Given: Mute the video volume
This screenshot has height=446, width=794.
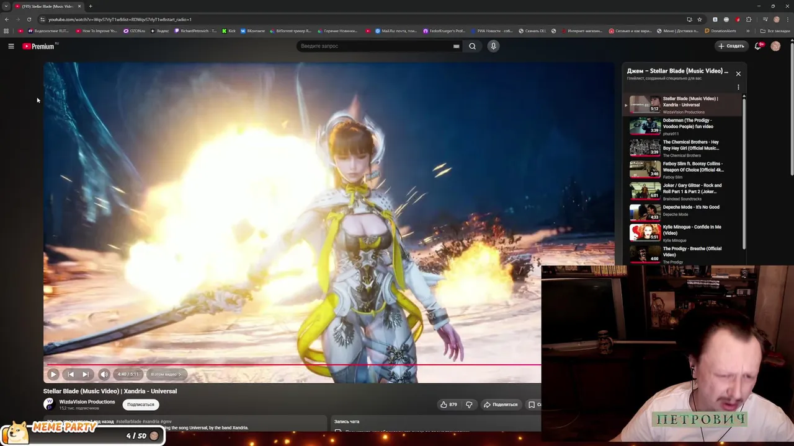Looking at the screenshot, I should (104, 374).
